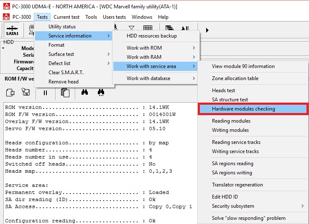The height and width of the screenshot is (224, 309).
Task: Click the pause log button
Action: (x=45, y=93)
